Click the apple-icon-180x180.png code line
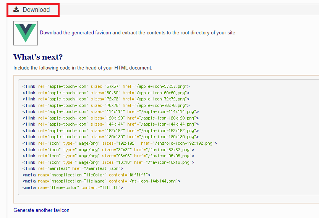The height and width of the screenshot is (218, 319). 111,137
